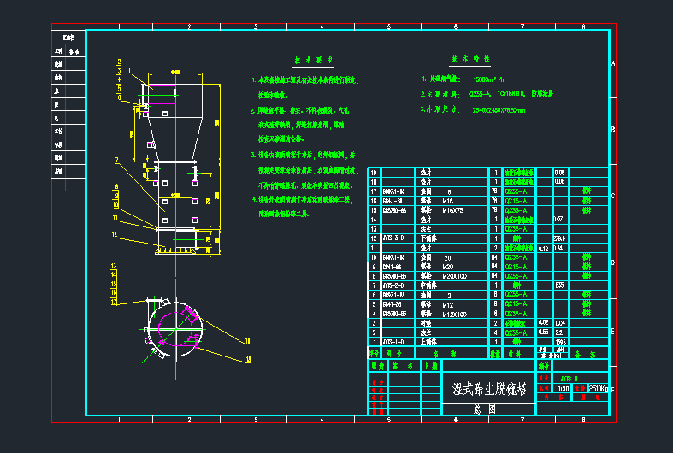Select the 技术特性 heading text

[470, 60]
